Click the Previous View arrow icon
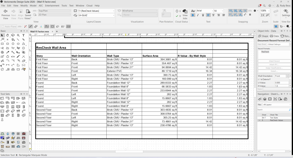 point(5,11)
